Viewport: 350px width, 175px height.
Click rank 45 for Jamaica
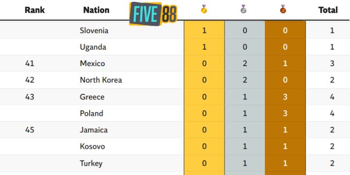coord(30,130)
